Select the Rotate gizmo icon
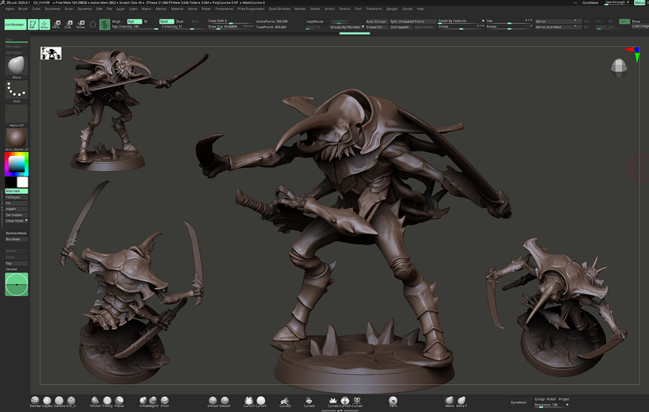The image size is (649, 412). pos(80,25)
